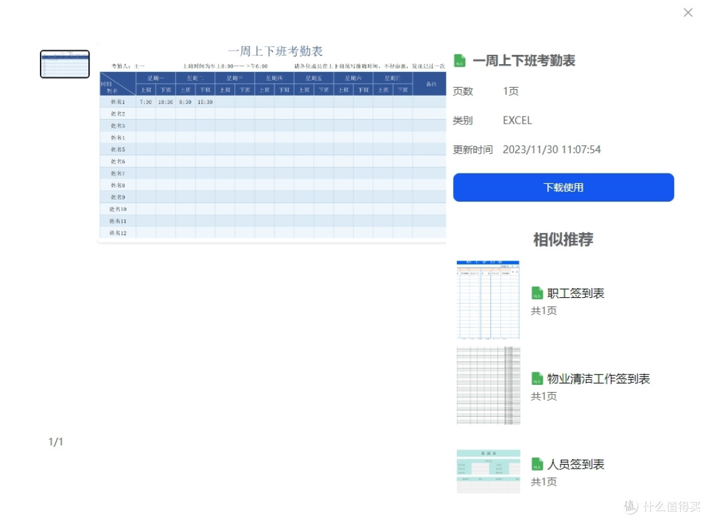This screenshot has height=521, width=707.
Task: Click 共1页 under 人员签到表
Action: (544, 482)
